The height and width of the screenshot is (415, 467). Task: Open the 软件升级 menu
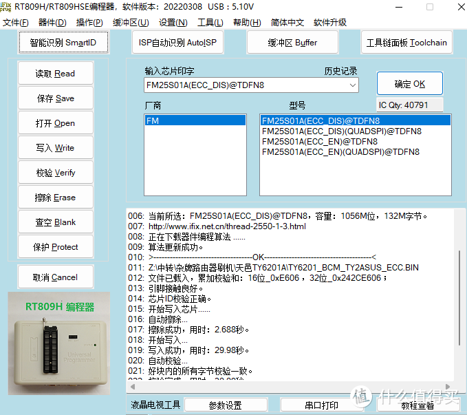click(330, 23)
